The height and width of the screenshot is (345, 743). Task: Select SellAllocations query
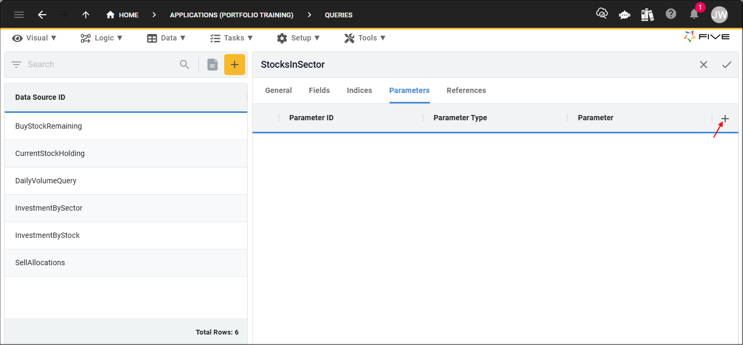click(x=126, y=263)
